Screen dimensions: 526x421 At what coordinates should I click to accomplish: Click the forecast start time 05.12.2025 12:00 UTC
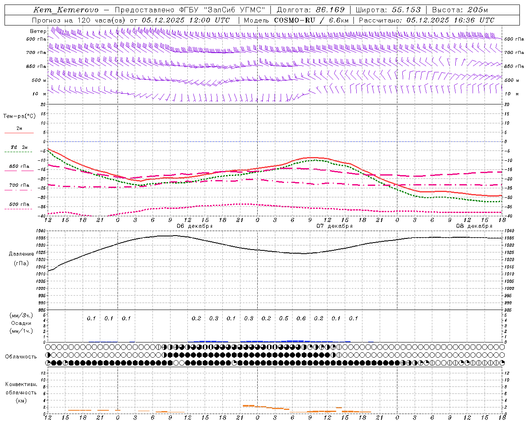(186, 20)
